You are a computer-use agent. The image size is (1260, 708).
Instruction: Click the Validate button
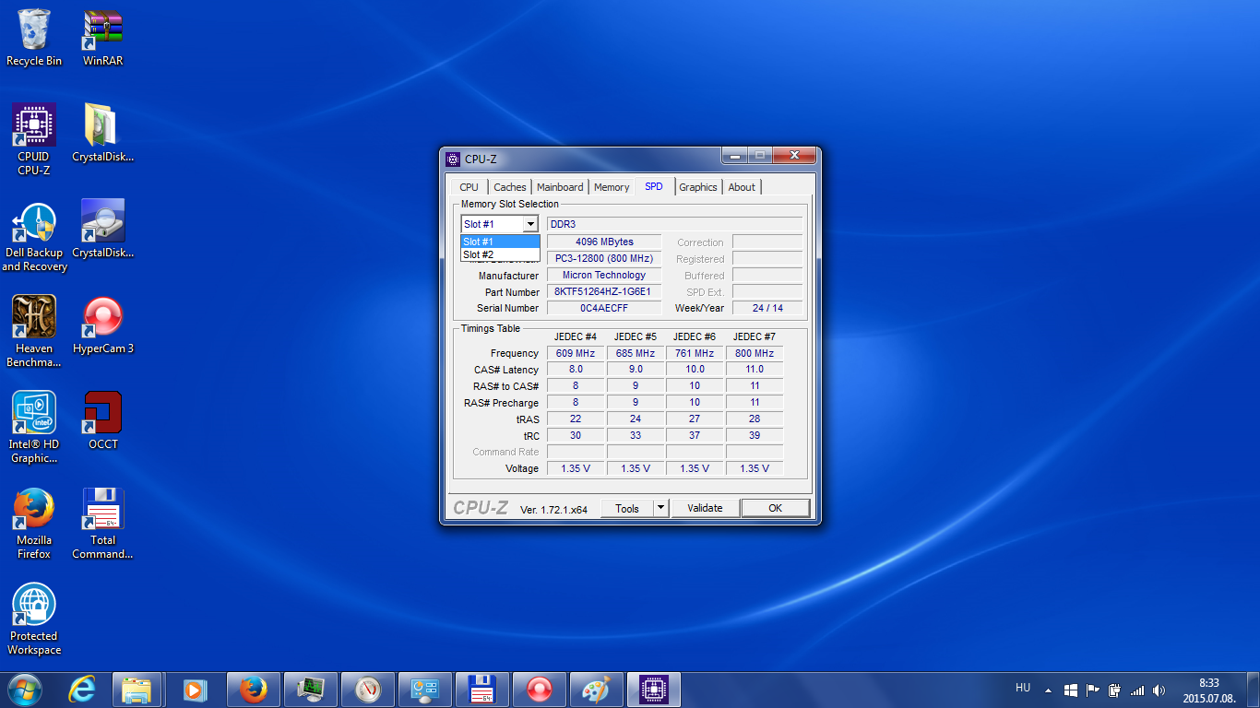(705, 508)
